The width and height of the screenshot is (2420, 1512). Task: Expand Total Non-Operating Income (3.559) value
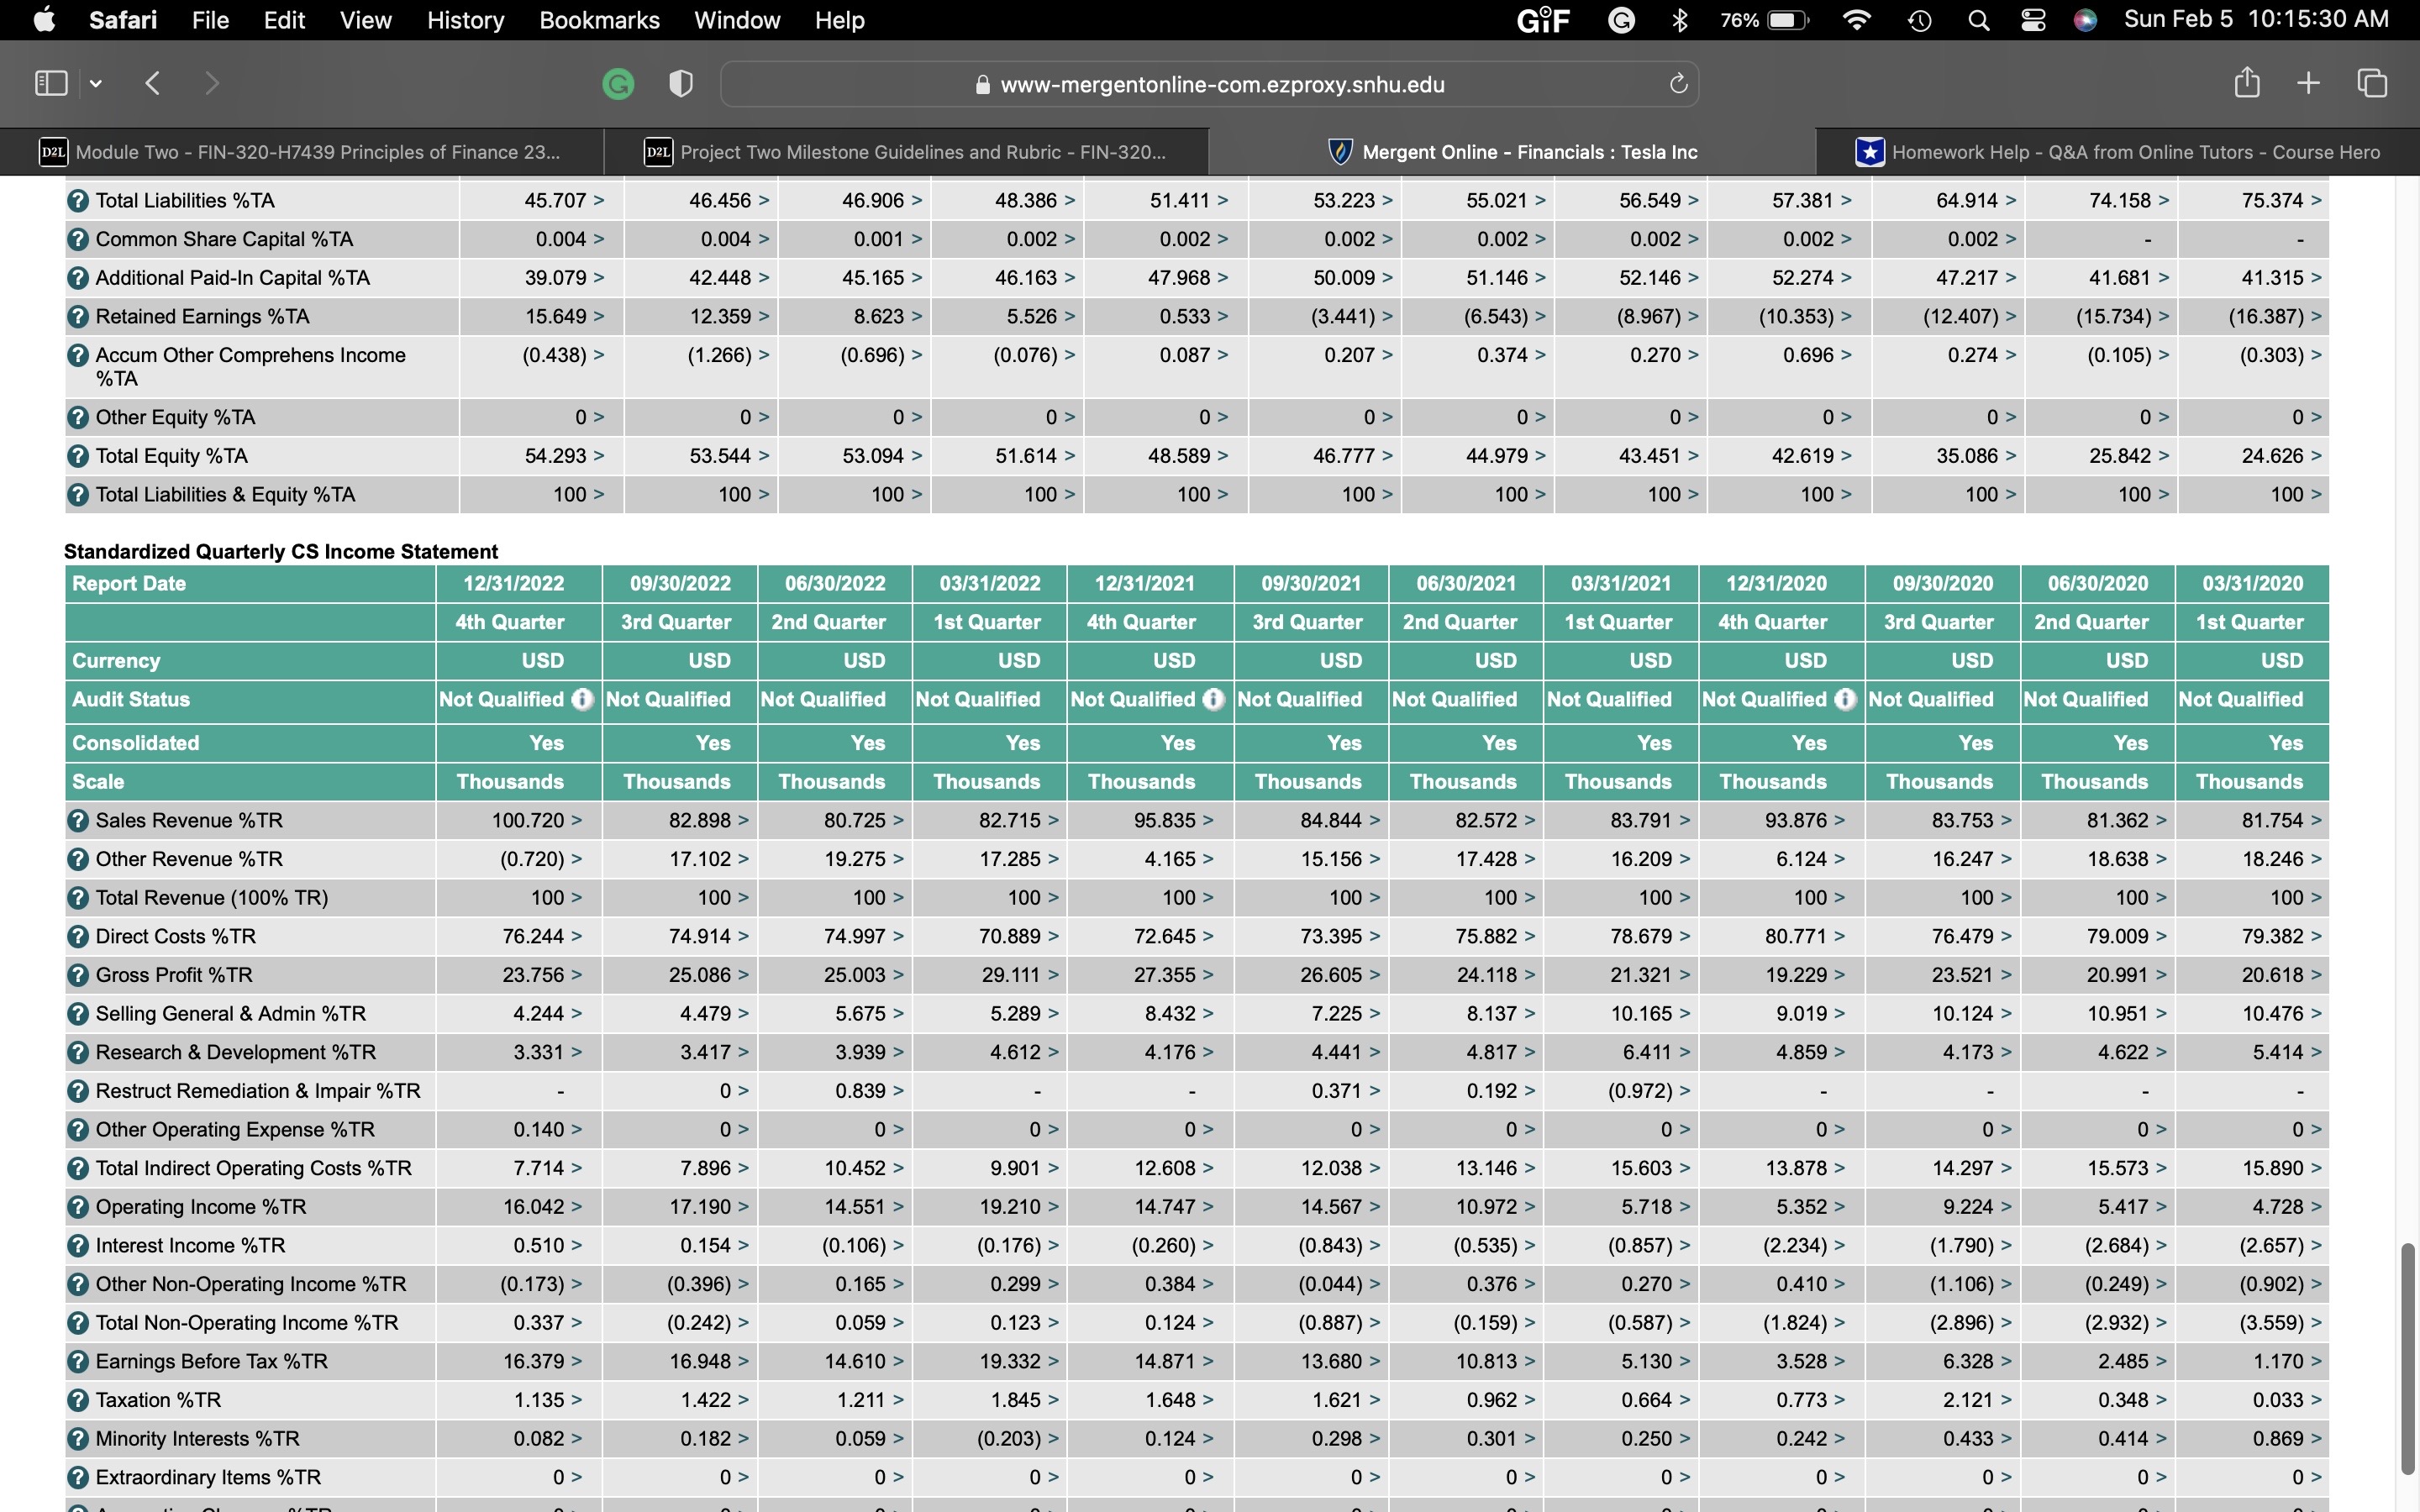[x=2316, y=1324]
